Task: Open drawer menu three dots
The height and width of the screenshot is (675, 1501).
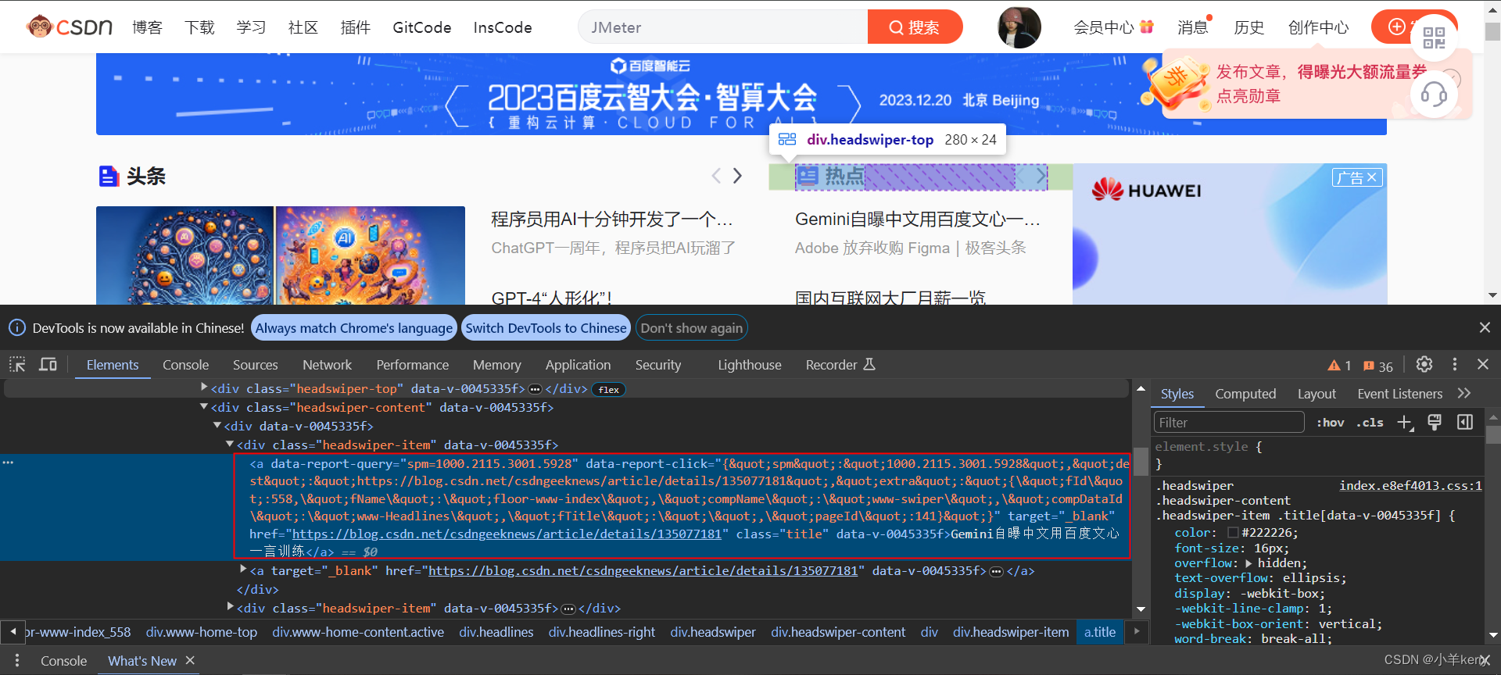Action: click(16, 661)
